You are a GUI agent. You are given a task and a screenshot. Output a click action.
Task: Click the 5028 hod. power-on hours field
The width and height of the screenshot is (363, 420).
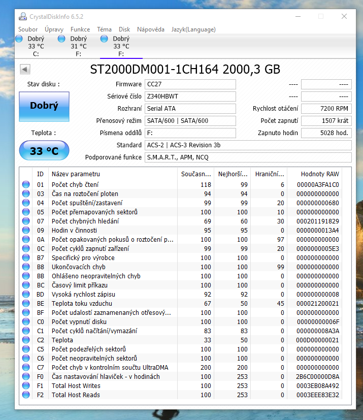326,133
